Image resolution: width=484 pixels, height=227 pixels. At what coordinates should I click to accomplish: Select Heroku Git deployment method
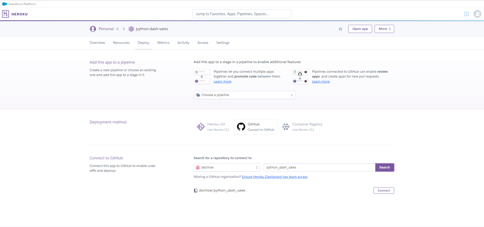pyautogui.click(x=213, y=127)
